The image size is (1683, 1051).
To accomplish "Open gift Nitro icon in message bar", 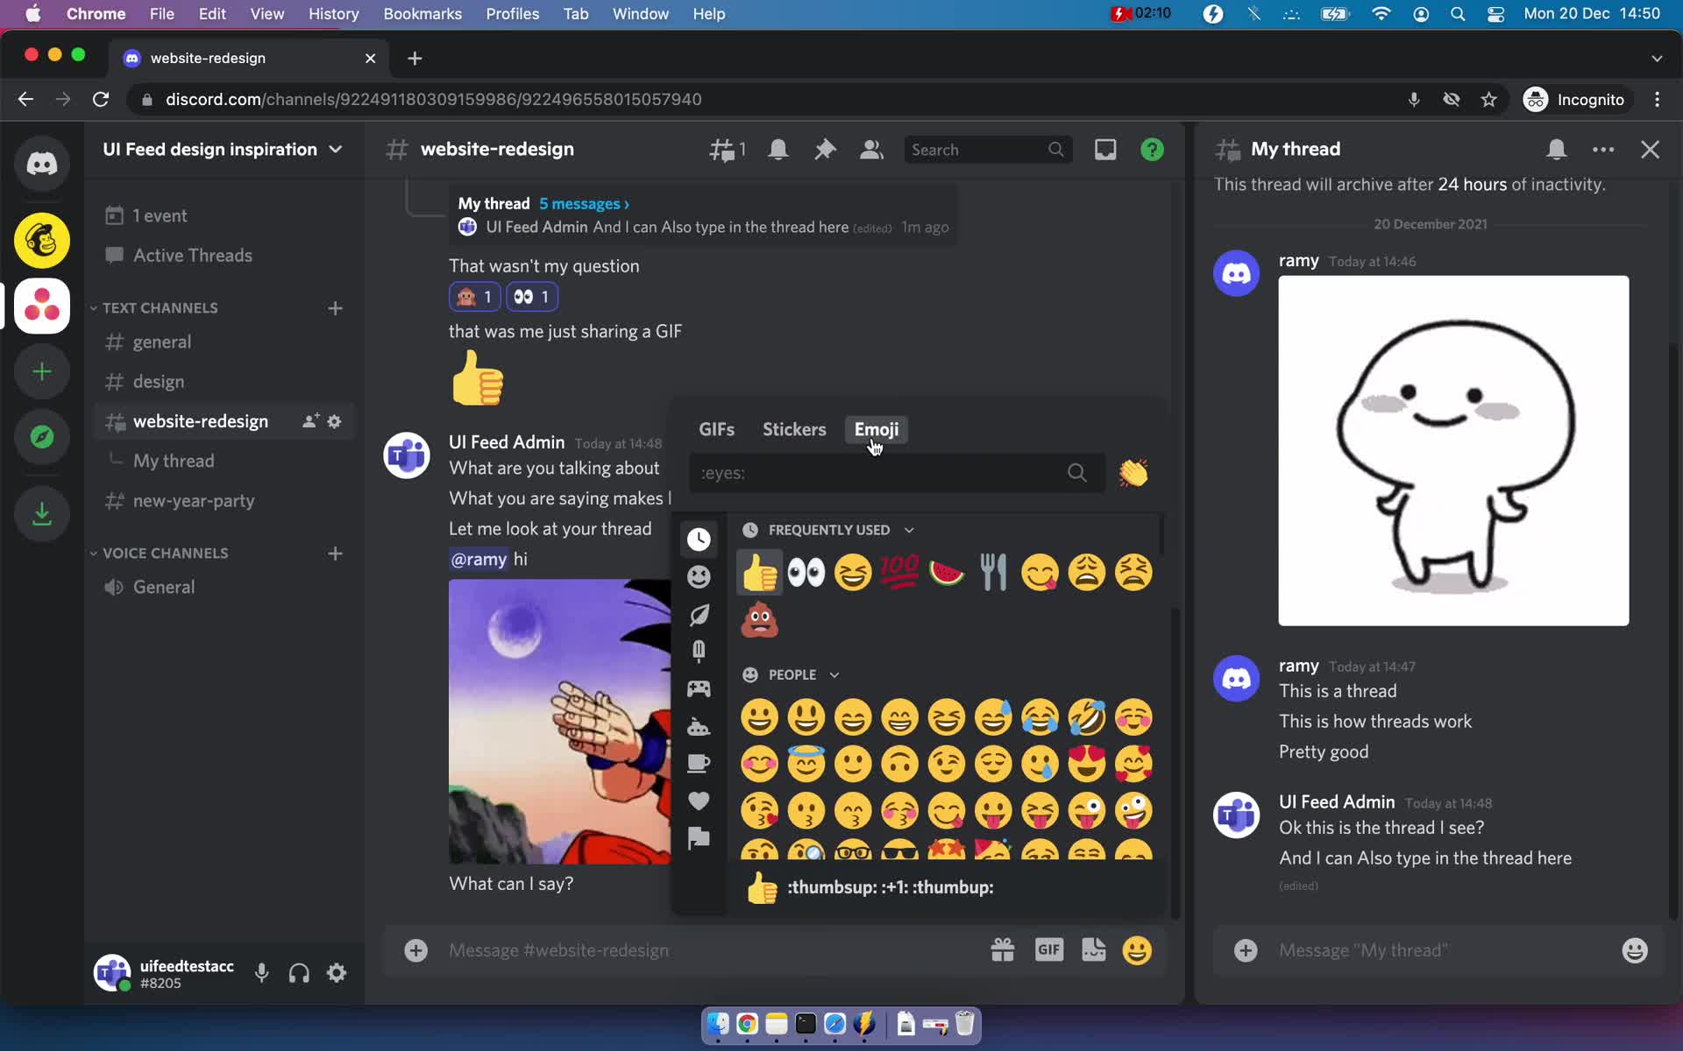I will coord(1003,950).
